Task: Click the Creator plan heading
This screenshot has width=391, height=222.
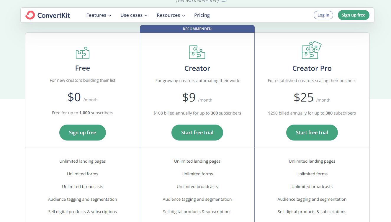Action: (197, 68)
